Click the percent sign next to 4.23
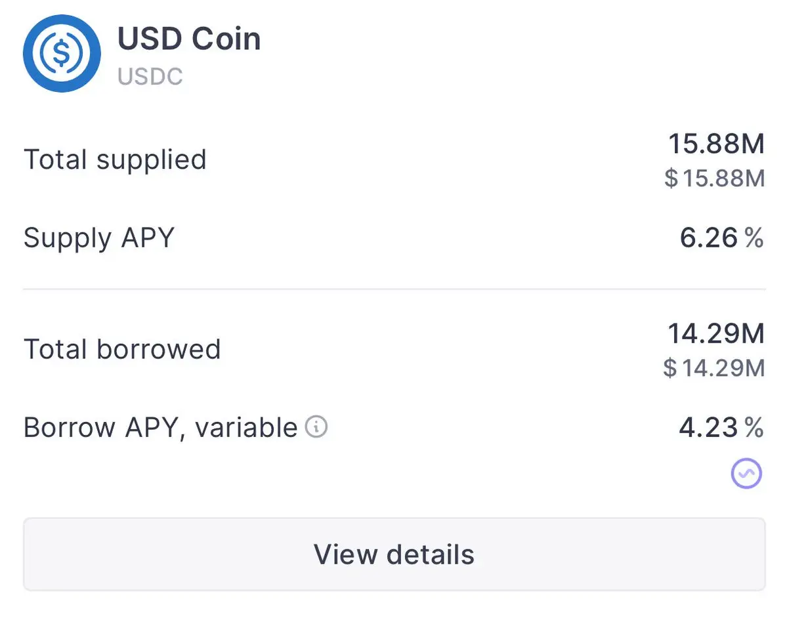 754,427
